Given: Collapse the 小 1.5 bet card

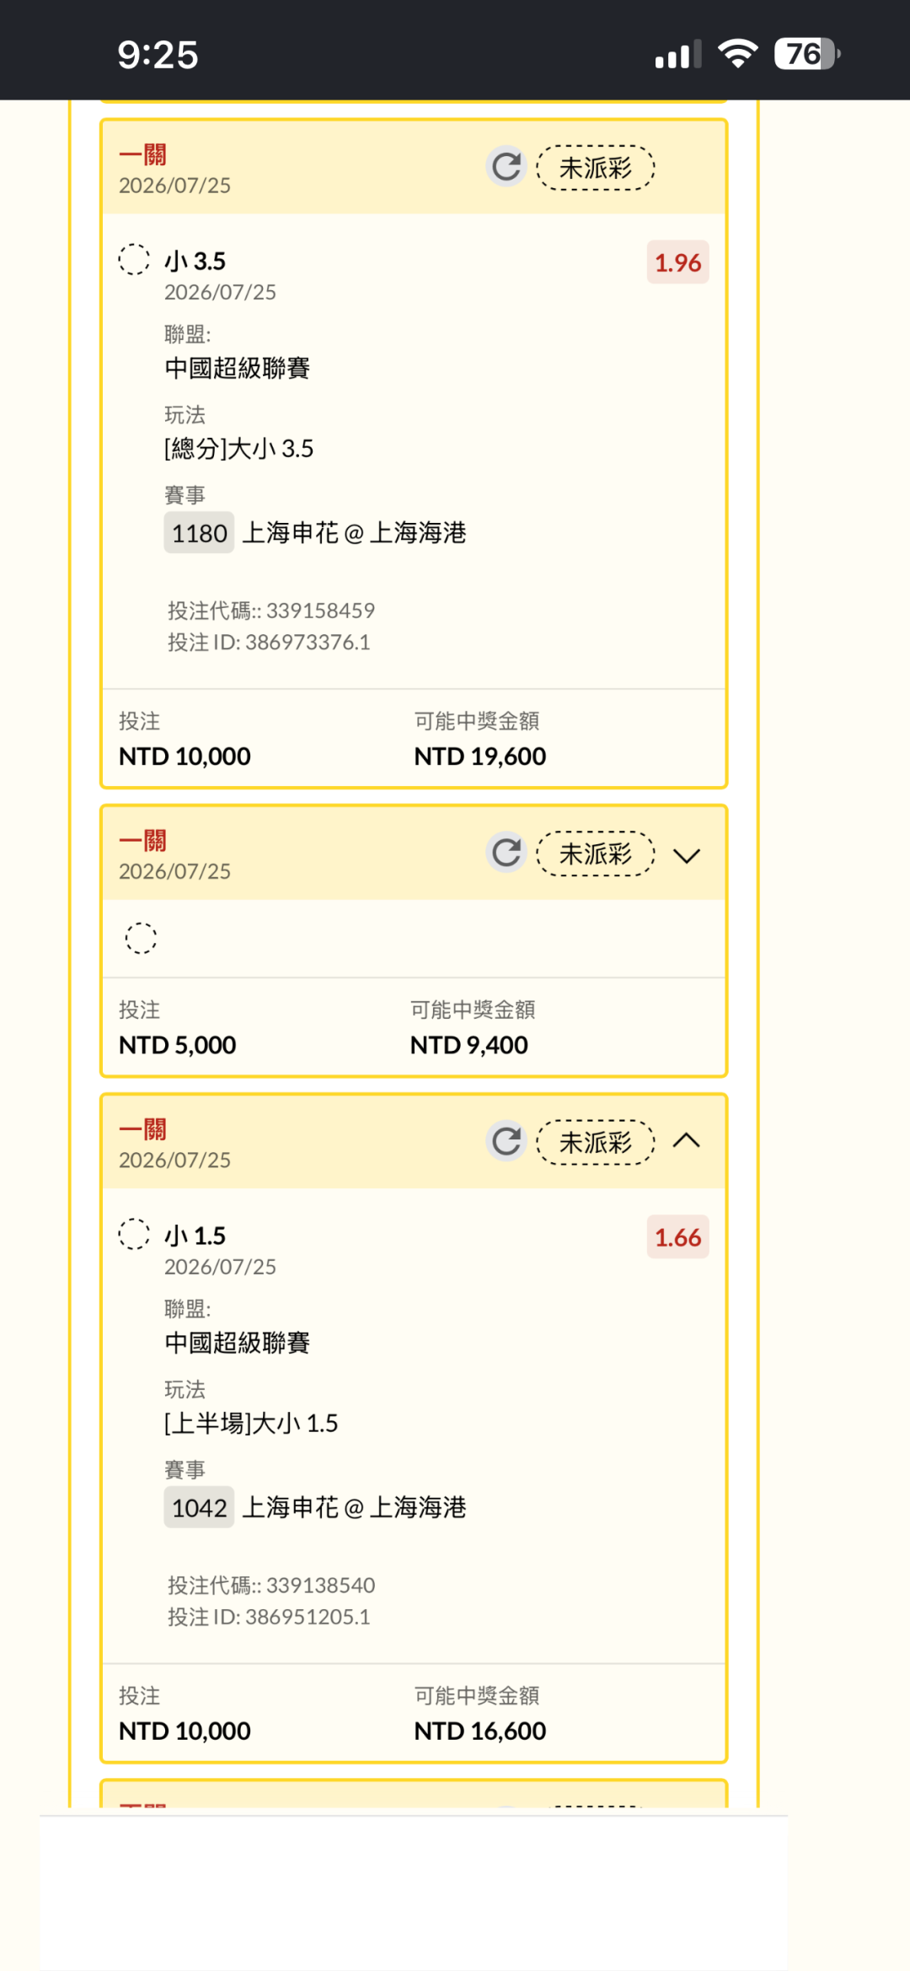Looking at the screenshot, I should tap(687, 1140).
